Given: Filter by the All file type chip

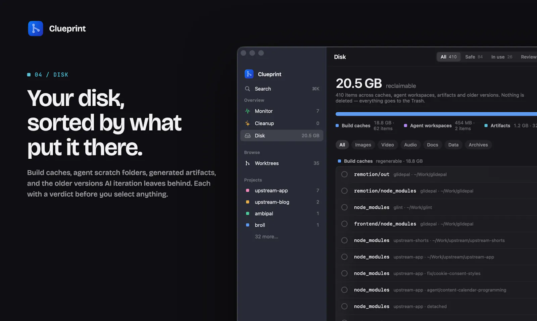Looking at the screenshot, I should click(x=342, y=145).
